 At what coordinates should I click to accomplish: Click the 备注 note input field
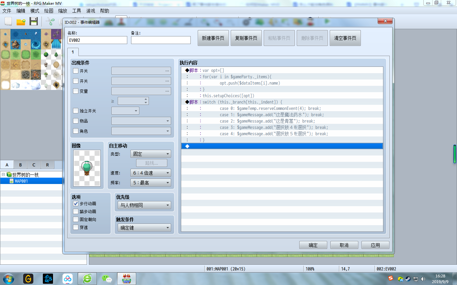tap(161, 40)
